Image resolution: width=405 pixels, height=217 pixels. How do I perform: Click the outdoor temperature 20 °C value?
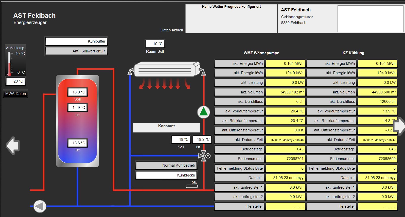tap(15, 81)
